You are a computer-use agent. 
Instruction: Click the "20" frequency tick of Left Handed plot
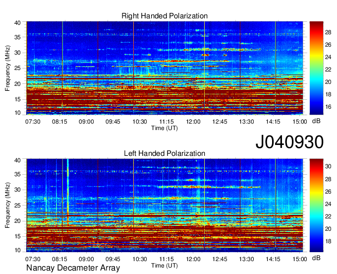(x=17, y=221)
